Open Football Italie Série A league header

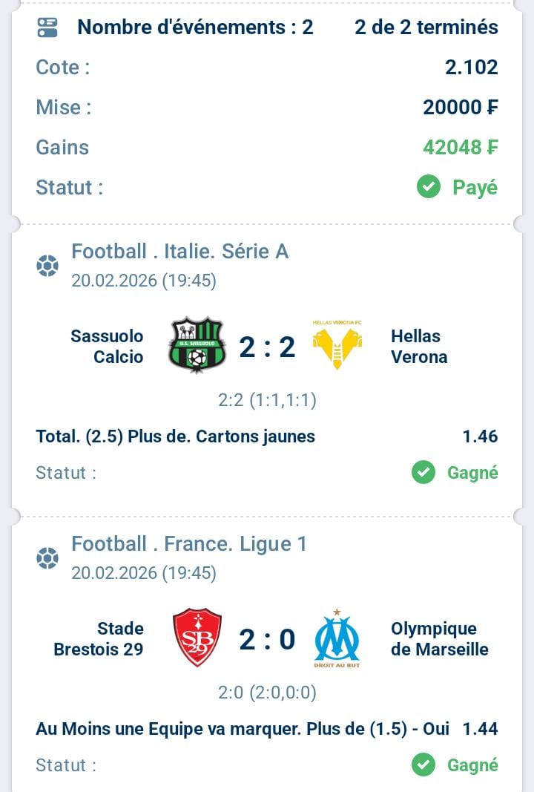click(x=179, y=252)
